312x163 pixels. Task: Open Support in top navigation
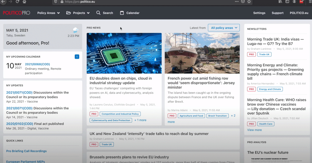pos(277,13)
